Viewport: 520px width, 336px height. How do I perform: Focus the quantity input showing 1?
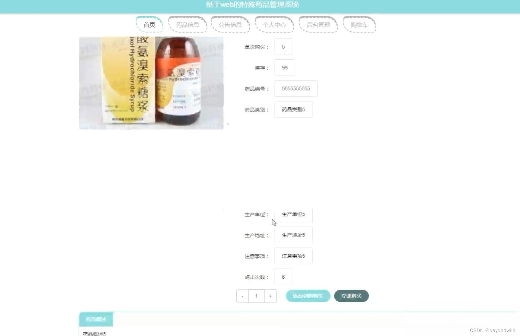(256, 296)
